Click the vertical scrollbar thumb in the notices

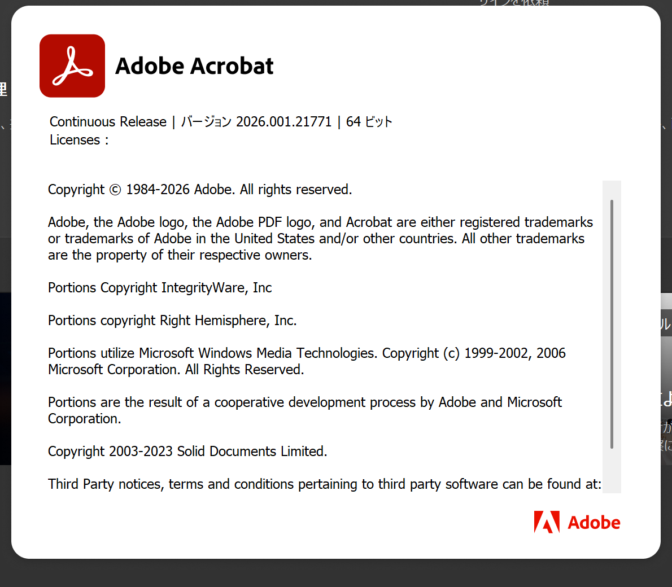coord(612,324)
